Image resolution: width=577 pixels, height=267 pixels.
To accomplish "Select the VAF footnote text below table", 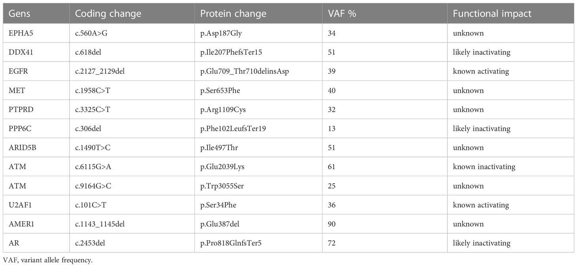I will pyautogui.click(x=47, y=260).
